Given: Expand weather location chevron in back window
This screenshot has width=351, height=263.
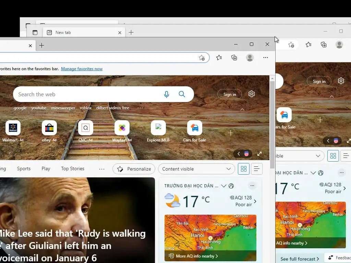Looking at the screenshot, I should [313, 173].
